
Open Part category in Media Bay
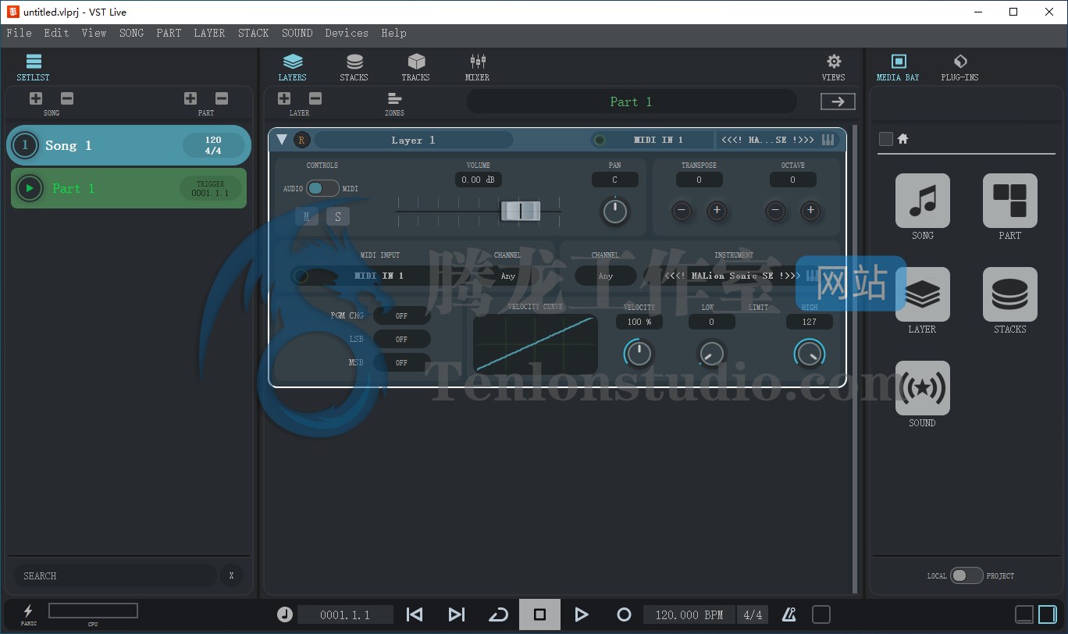(x=1010, y=201)
